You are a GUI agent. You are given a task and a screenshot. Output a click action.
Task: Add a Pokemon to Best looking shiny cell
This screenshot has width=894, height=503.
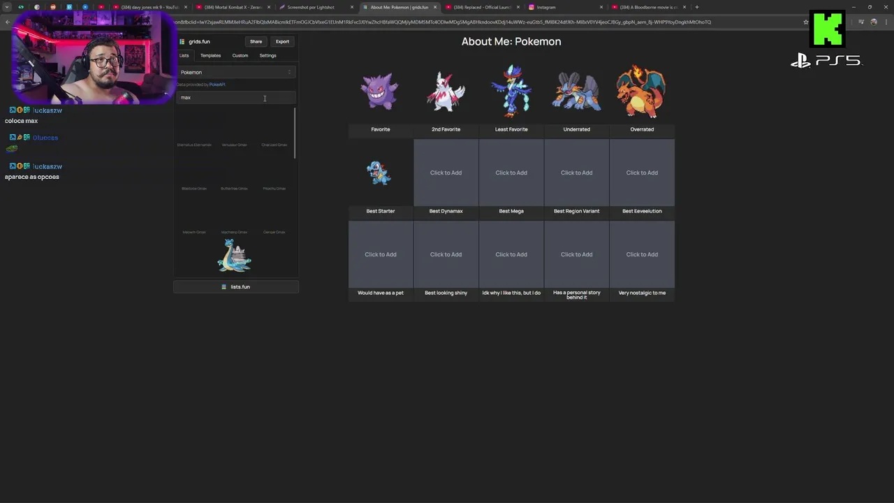(446, 254)
